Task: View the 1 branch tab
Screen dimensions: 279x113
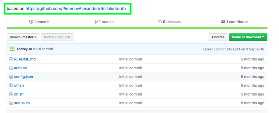Action: coord(104,22)
